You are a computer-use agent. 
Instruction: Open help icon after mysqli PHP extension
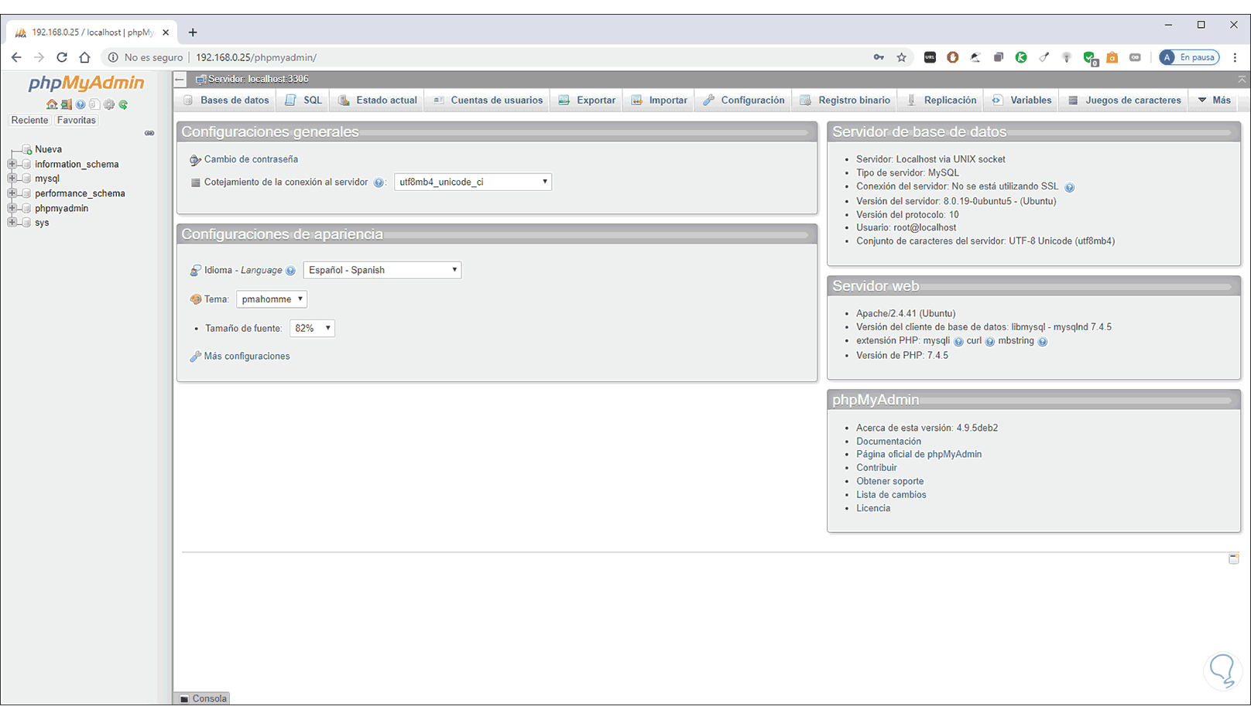pyautogui.click(x=958, y=342)
